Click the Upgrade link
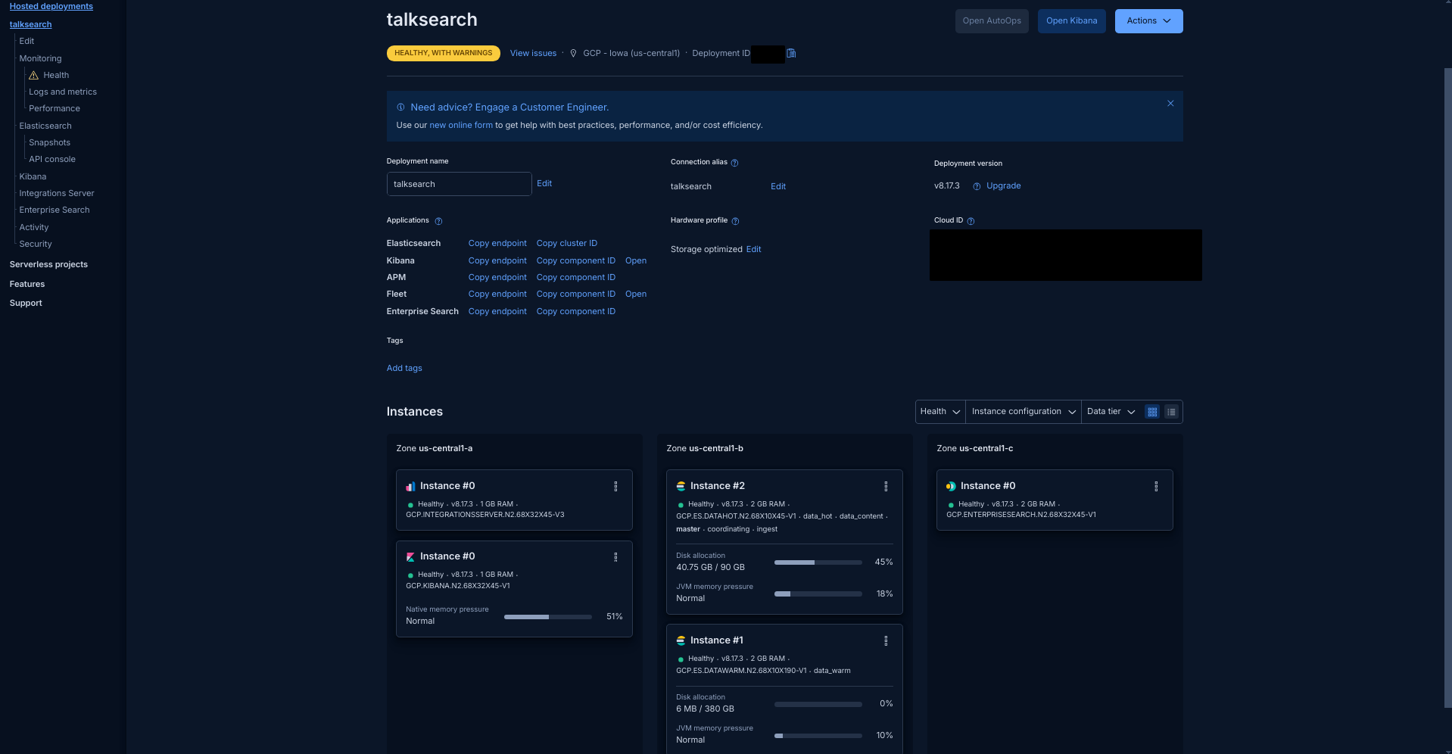This screenshot has height=754, width=1452. pyautogui.click(x=1003, y=186)
